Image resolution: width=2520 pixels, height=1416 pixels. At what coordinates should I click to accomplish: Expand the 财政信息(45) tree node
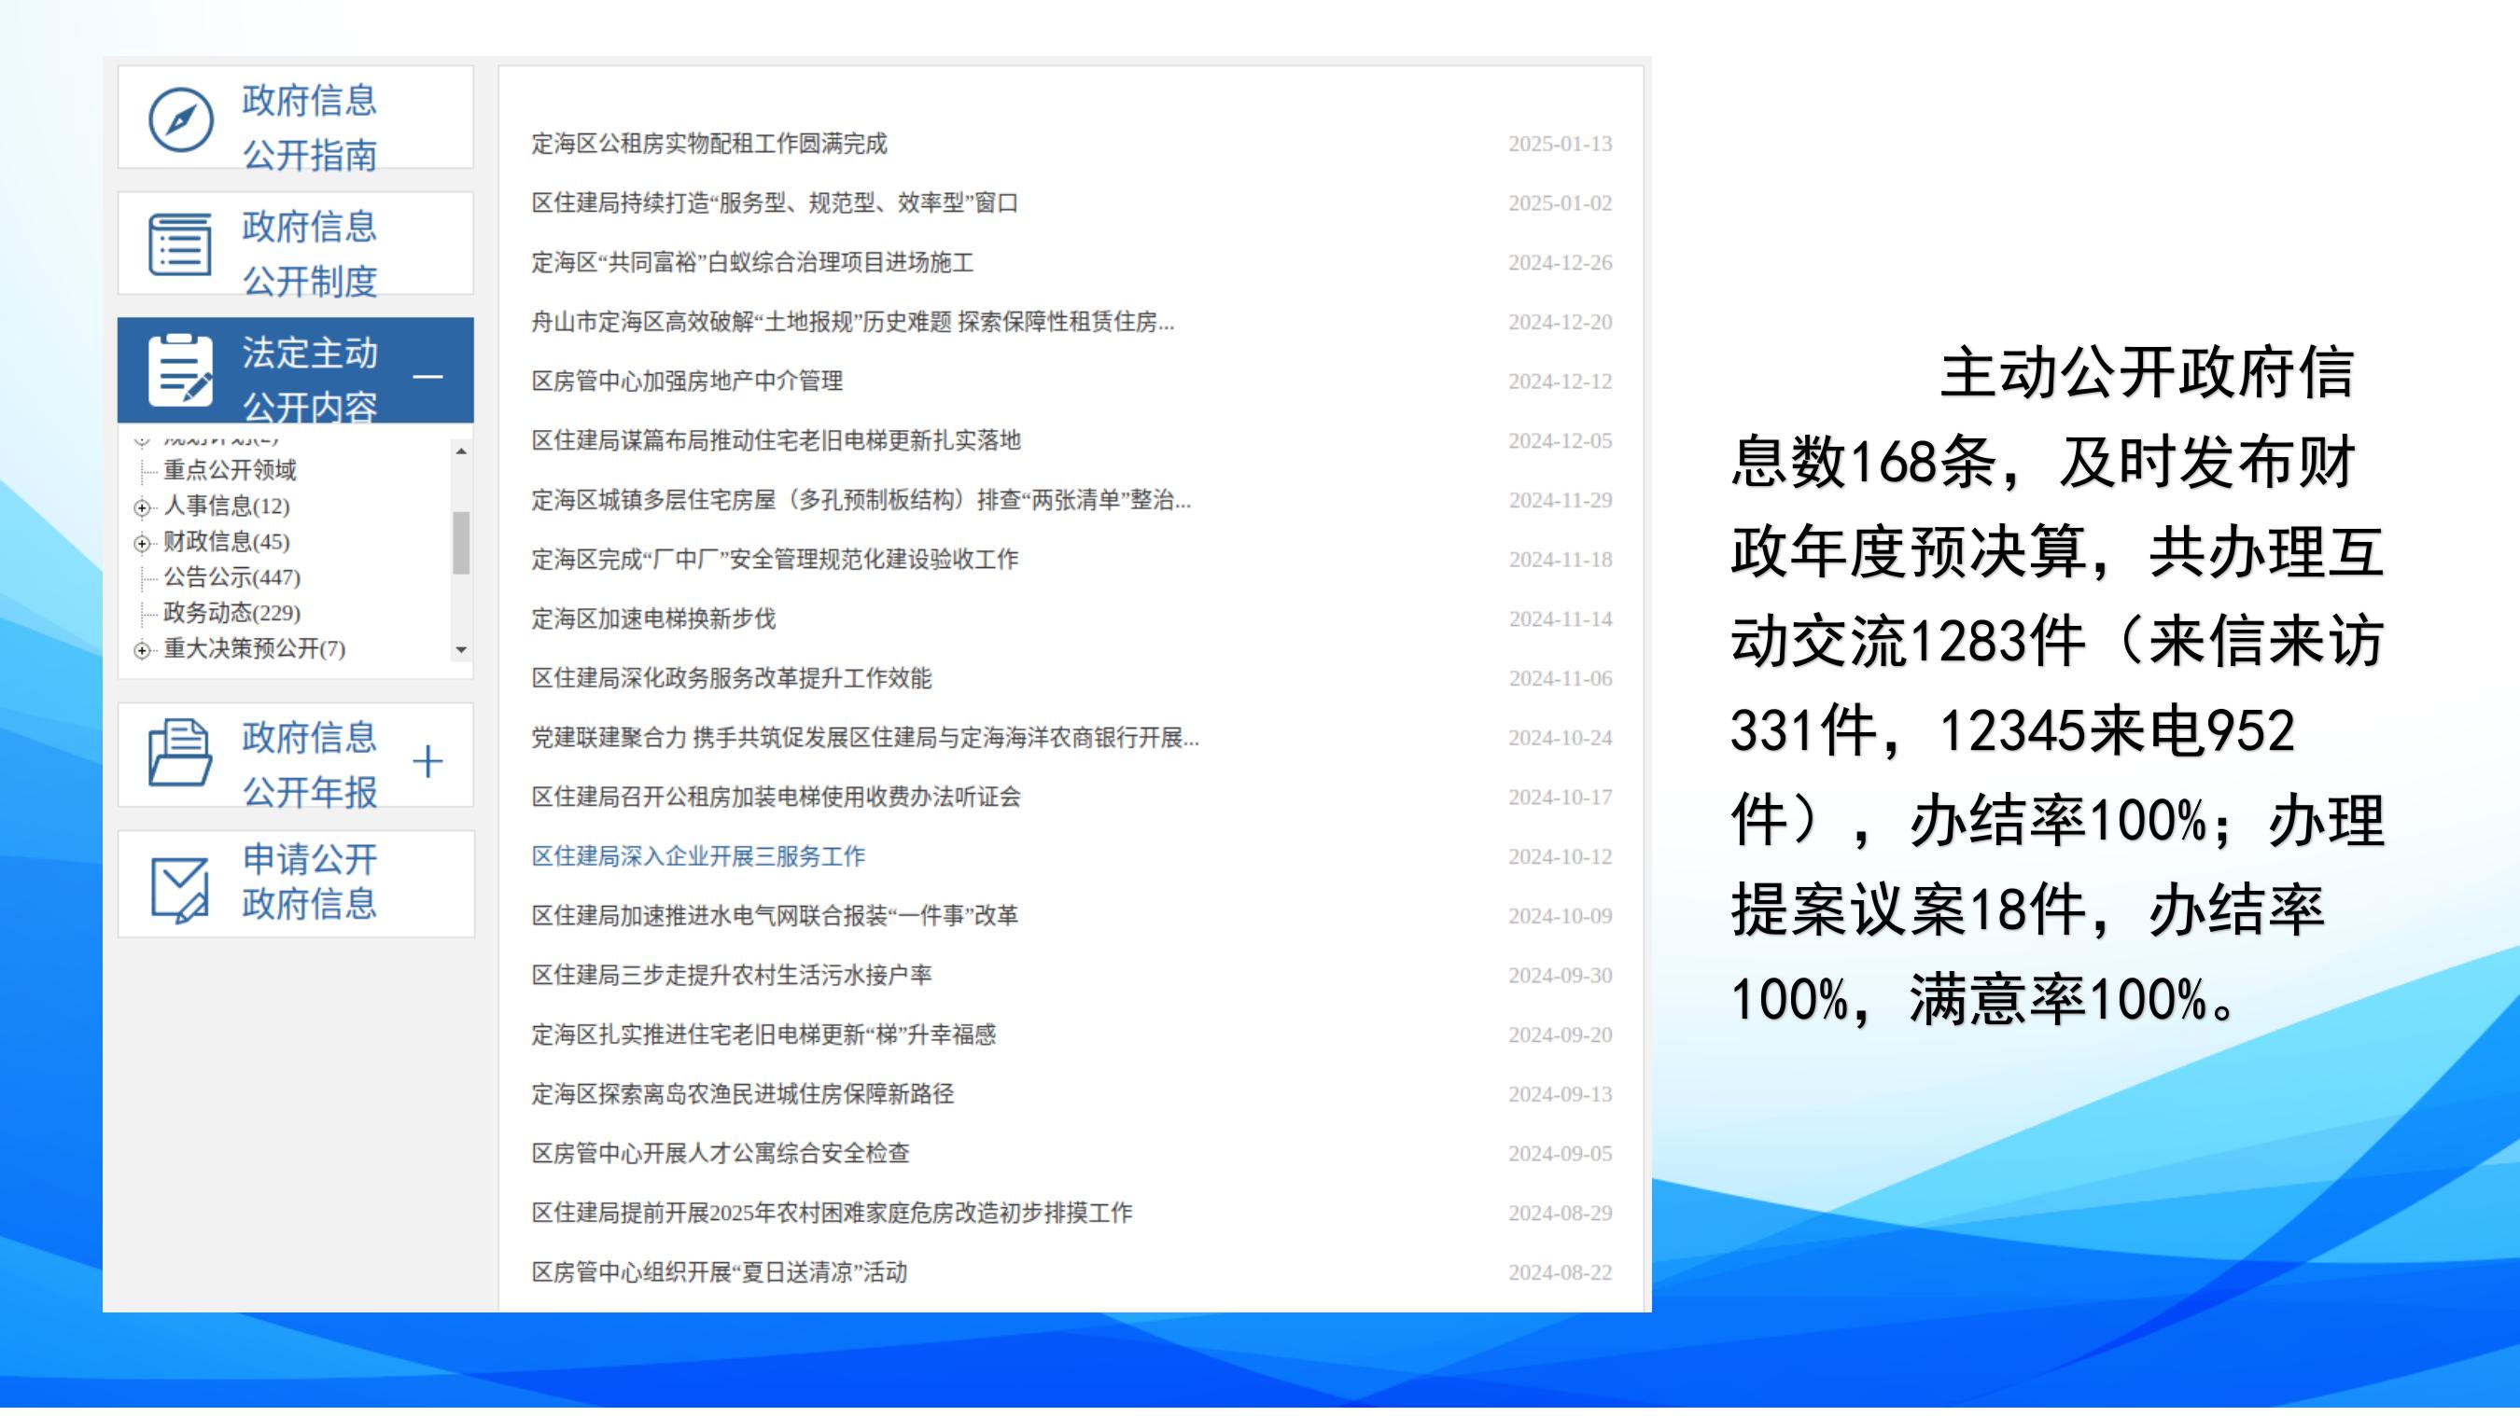143,543
